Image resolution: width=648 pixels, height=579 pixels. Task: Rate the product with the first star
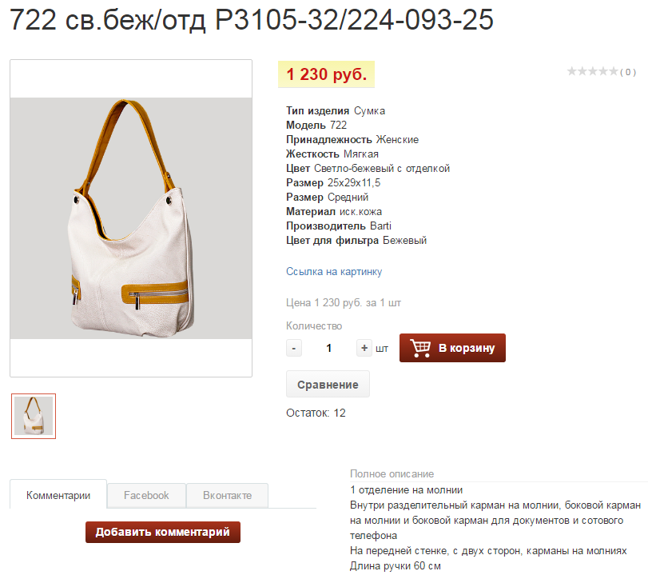(x=572, y=71)
